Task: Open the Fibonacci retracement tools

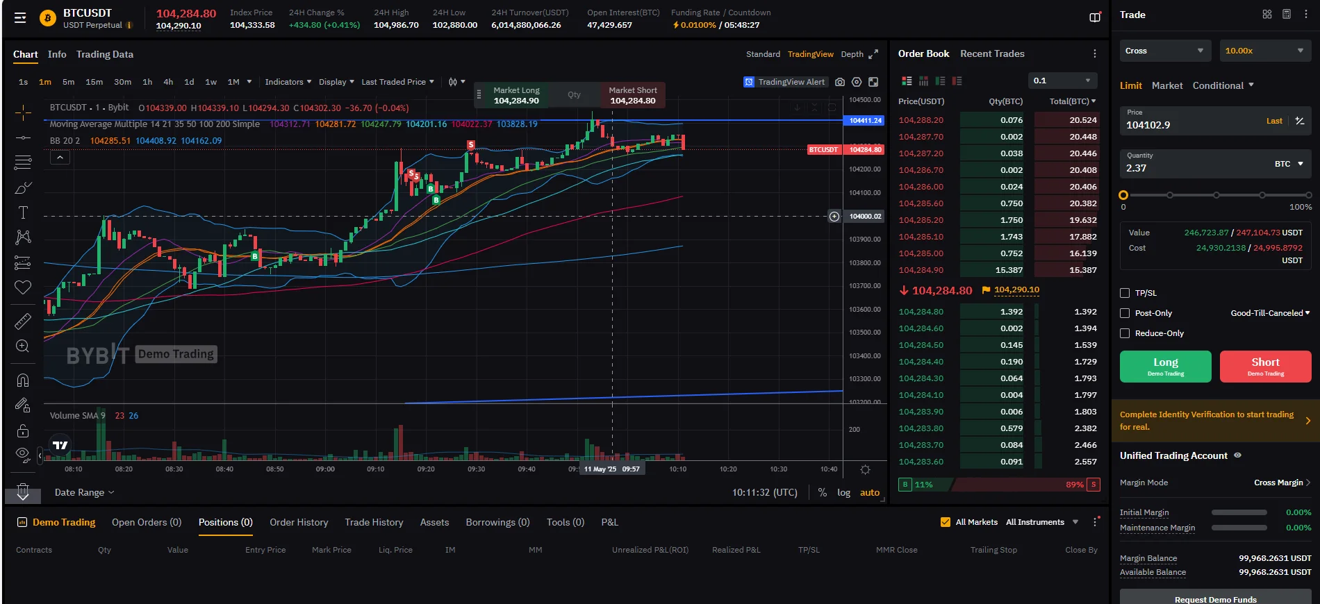Action: pyautogui.click(x=23, y=162)
